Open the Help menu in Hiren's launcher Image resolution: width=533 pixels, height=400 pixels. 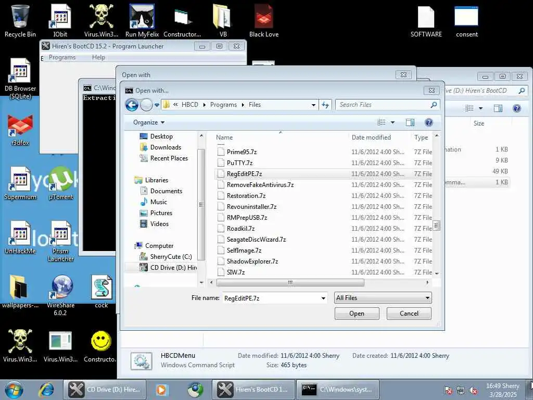coord(98,57)
